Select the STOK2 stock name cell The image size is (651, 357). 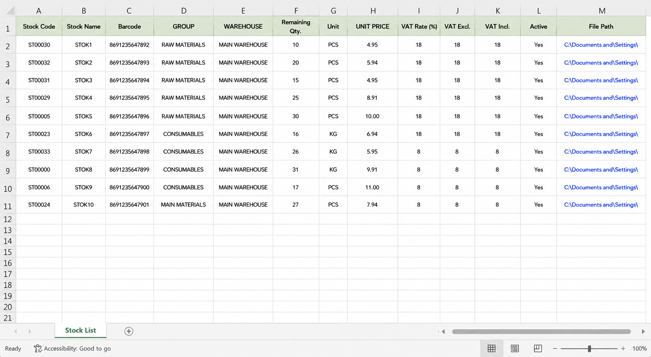coord(83,63)
